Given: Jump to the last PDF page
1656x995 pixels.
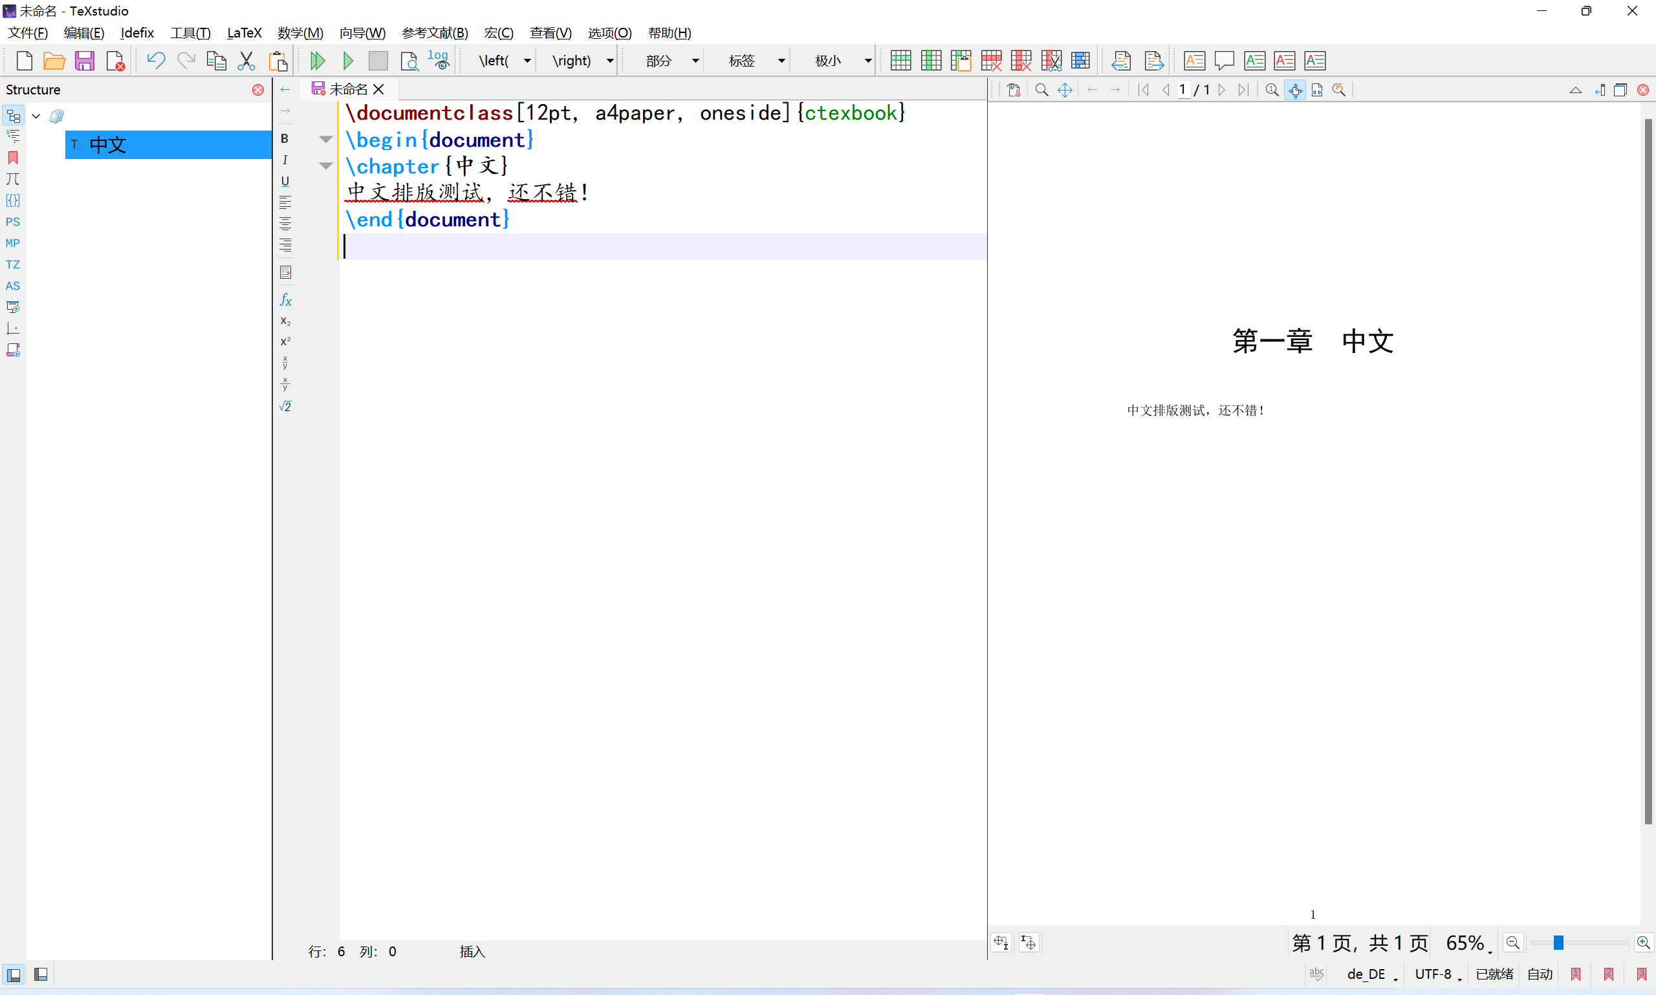Looking at the screenshot, I should [1243, 90].
